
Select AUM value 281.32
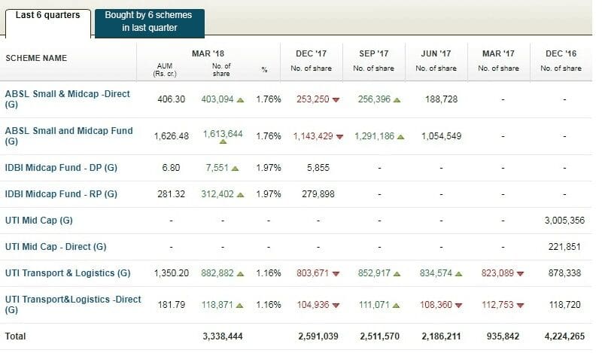(x=172, y=194)
